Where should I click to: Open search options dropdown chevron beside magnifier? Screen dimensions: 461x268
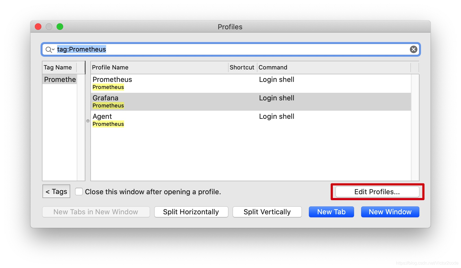[x=53, y=50]
